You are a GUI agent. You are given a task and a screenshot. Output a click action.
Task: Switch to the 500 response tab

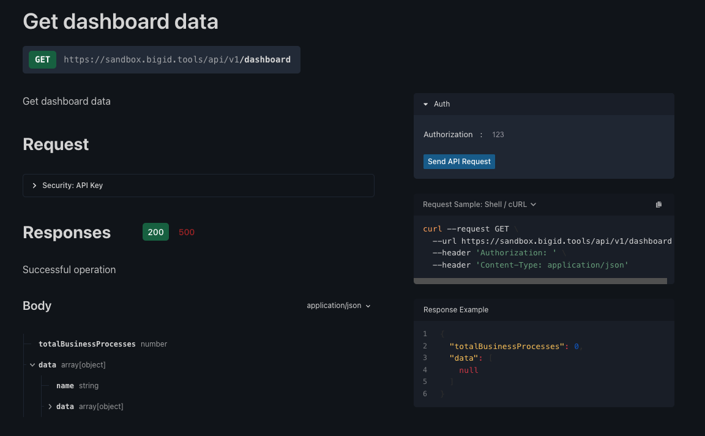tap(187, 231)
